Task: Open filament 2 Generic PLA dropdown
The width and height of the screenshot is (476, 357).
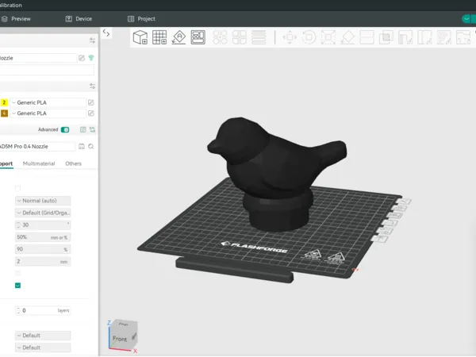Action: [x=48, y=102]
